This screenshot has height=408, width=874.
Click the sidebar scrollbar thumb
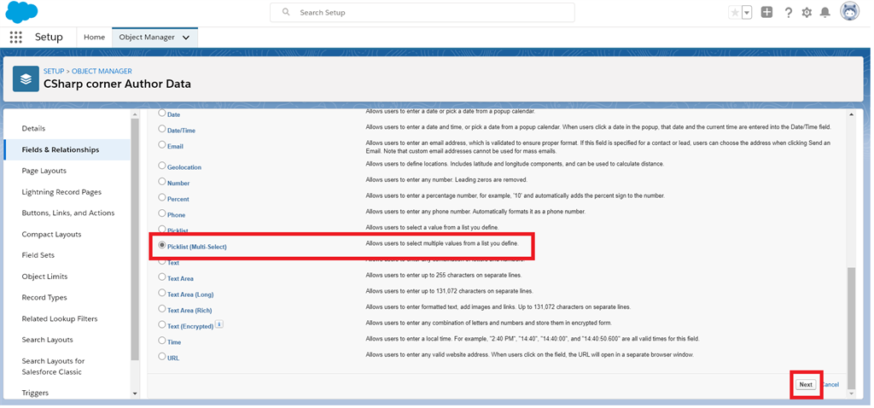click(x=135, y=240)
